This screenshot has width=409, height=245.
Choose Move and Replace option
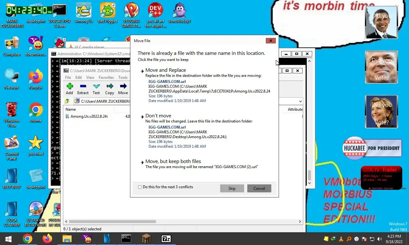click(166, 70)
